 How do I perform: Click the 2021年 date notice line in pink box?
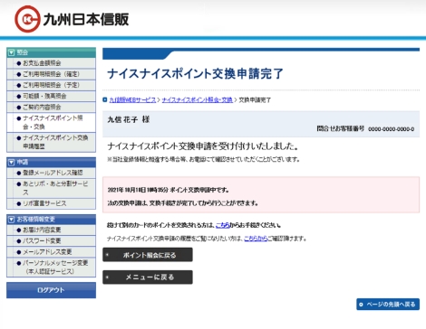click(169, 190)
